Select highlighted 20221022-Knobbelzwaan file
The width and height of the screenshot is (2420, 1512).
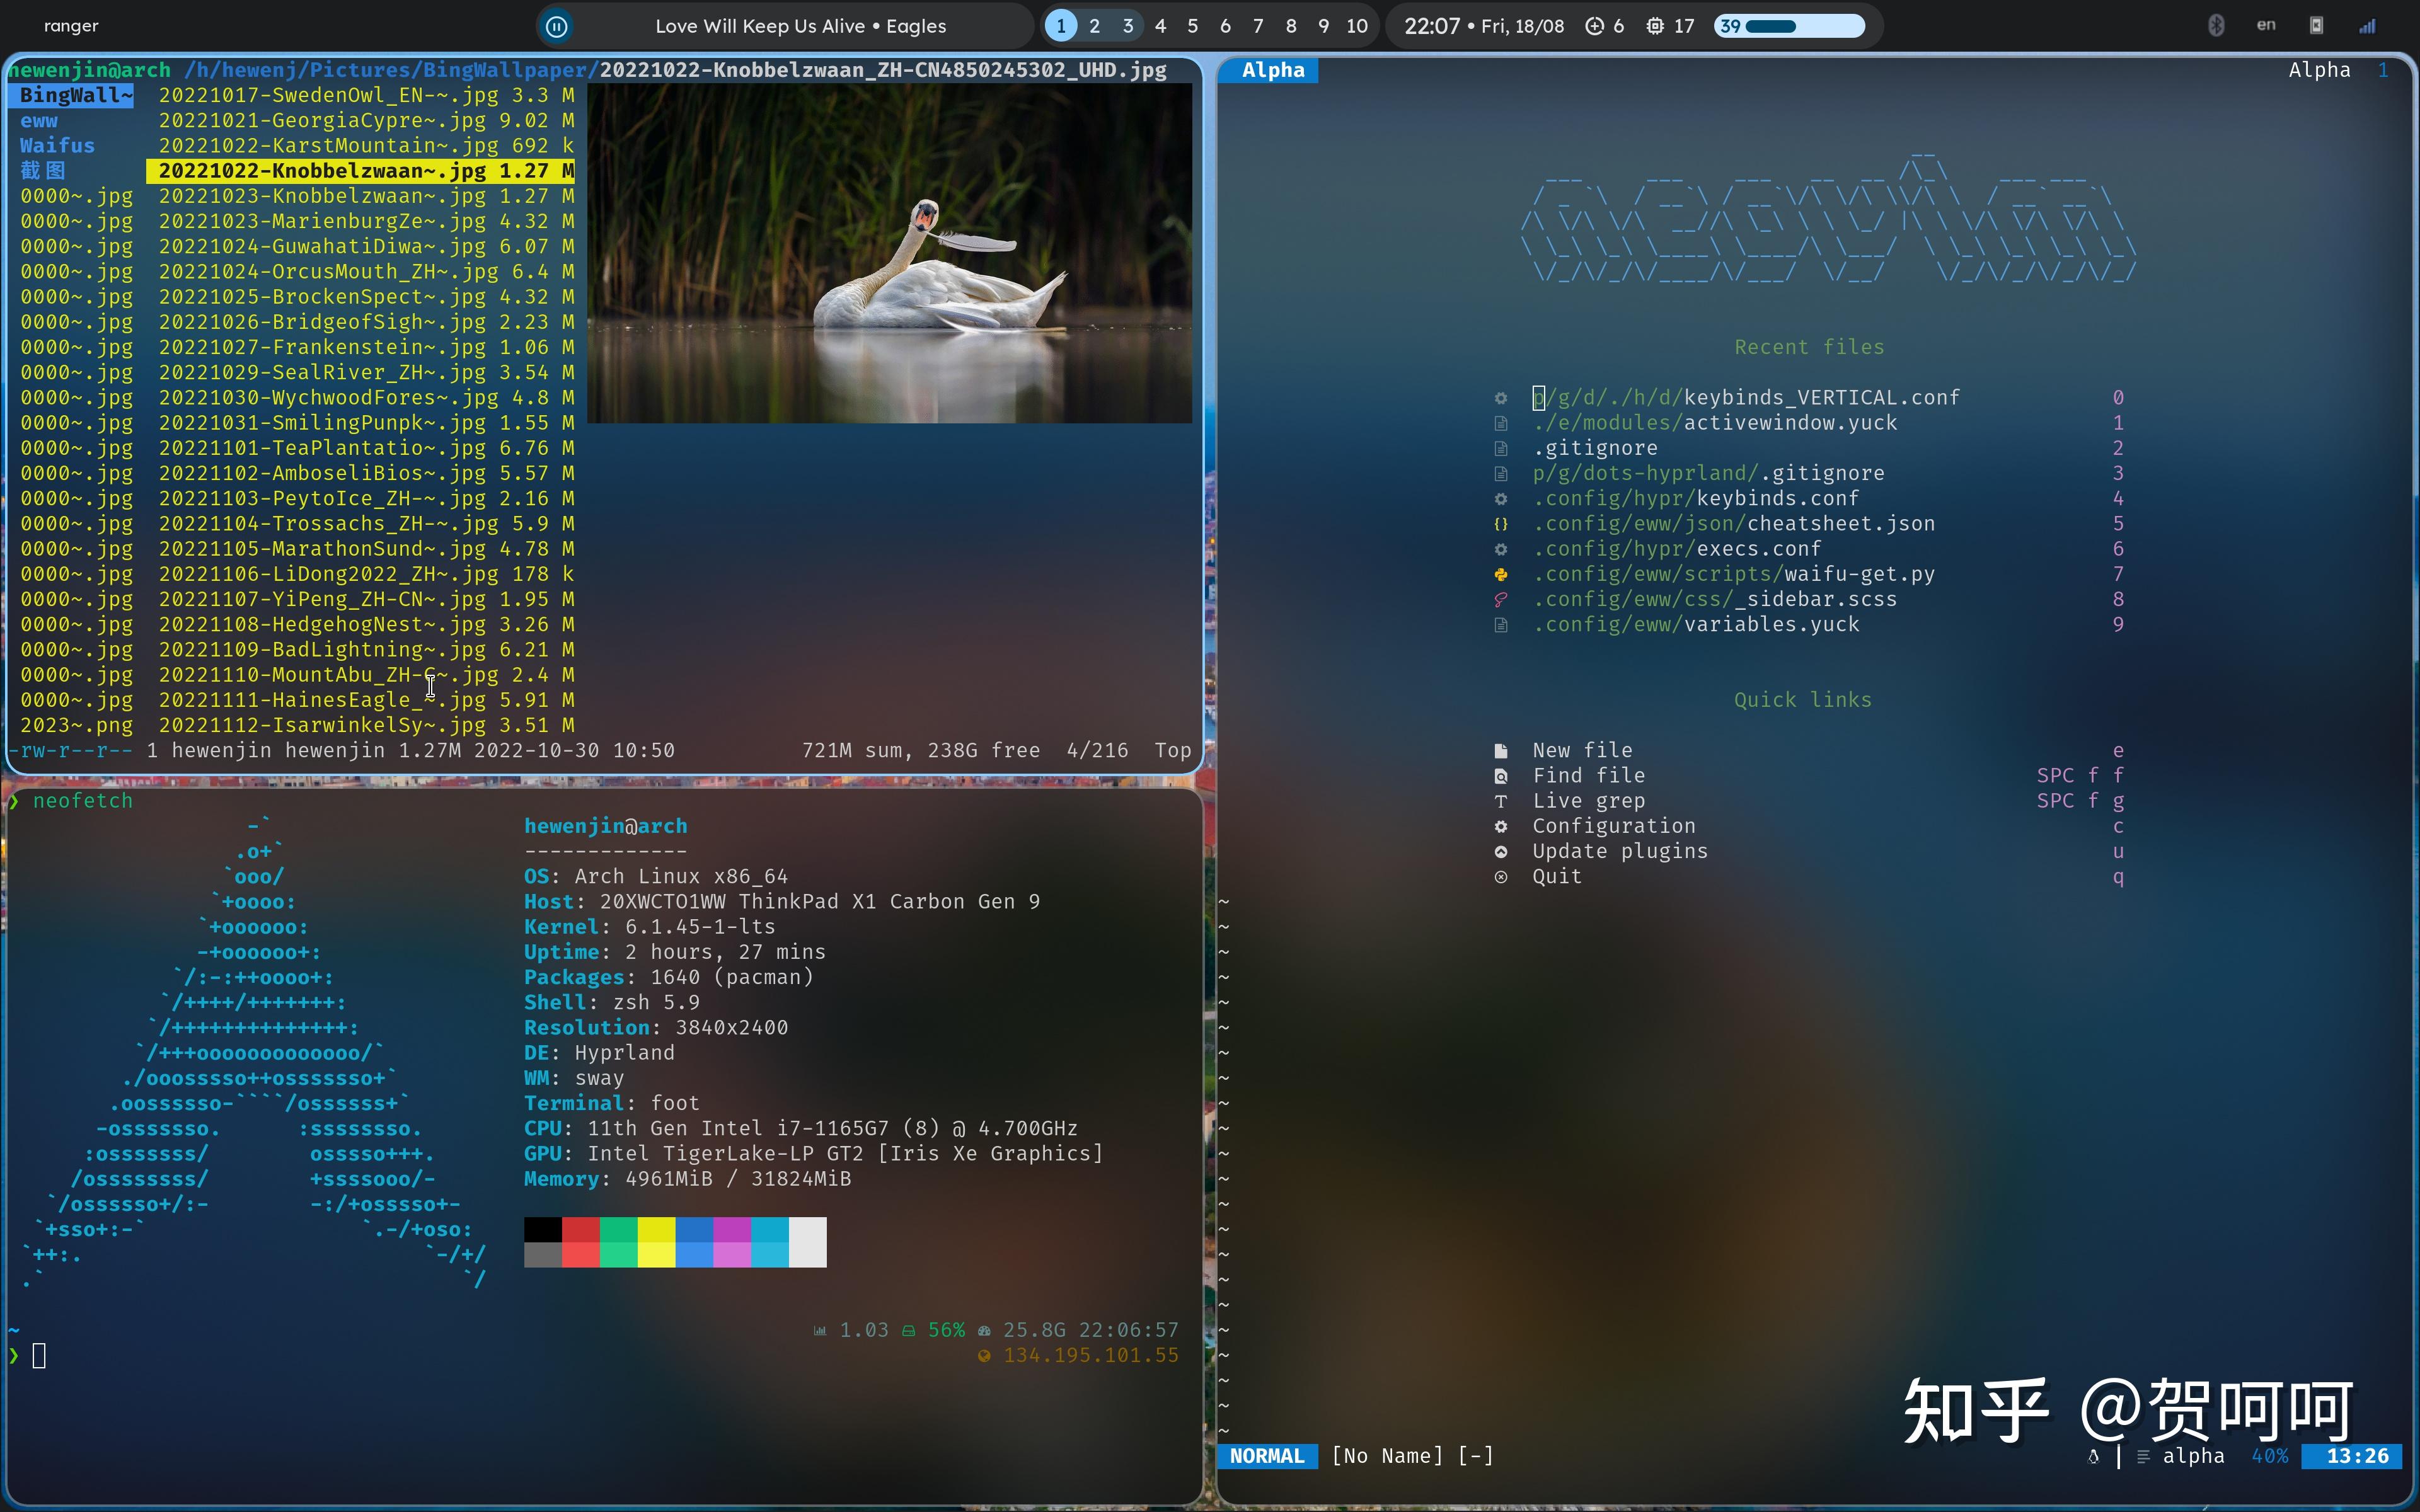coord(361,171)
